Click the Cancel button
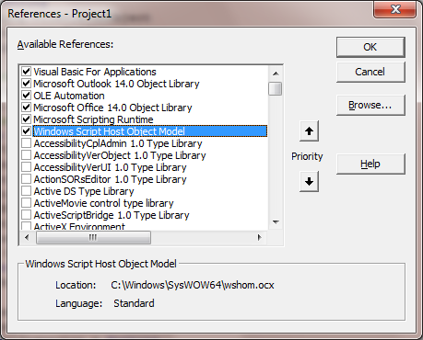 pyautogui.click(x=370, y=72)
